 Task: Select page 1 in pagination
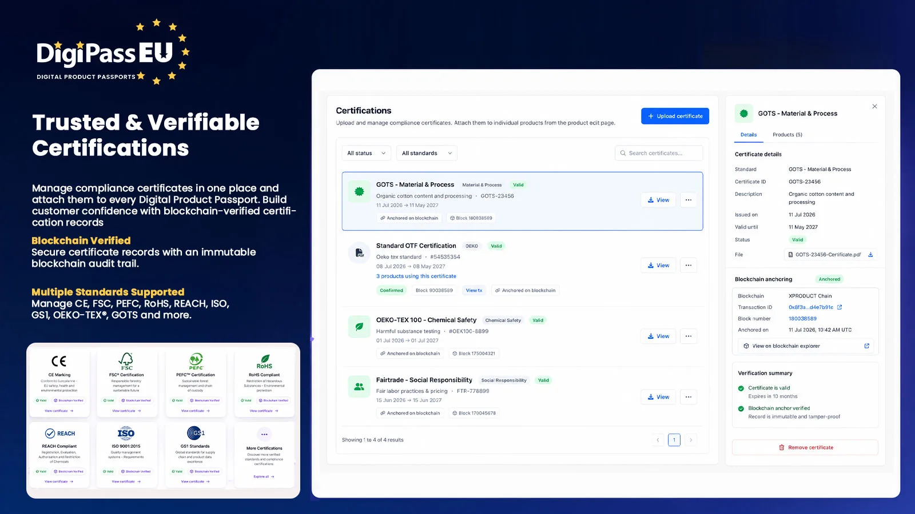point(674,440)
